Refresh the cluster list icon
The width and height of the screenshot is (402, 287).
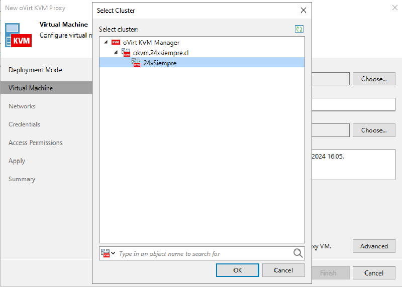pos(299,29)
